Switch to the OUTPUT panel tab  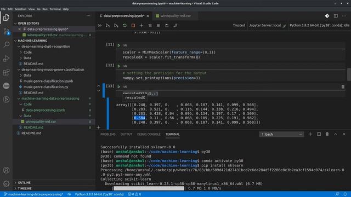(126, 134)
